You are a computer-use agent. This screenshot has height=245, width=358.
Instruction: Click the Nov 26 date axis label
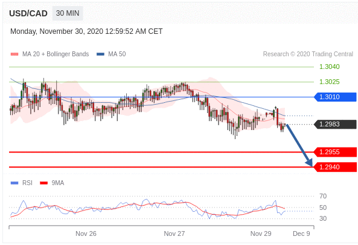(x=86, y=234)
